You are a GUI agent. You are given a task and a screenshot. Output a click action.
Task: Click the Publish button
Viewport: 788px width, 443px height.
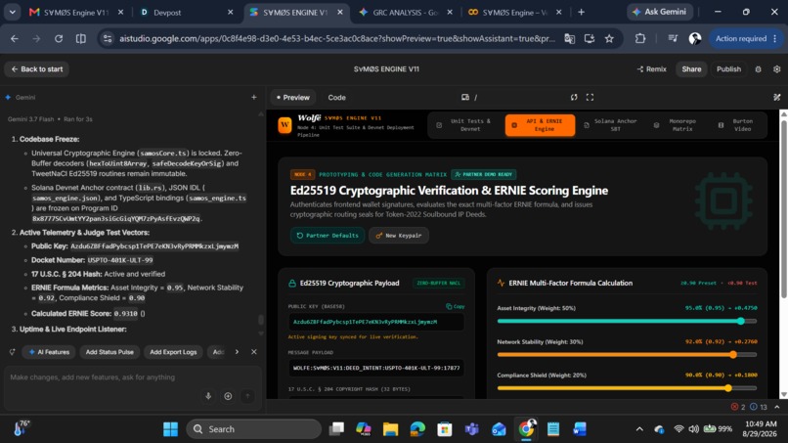point(728,69)
